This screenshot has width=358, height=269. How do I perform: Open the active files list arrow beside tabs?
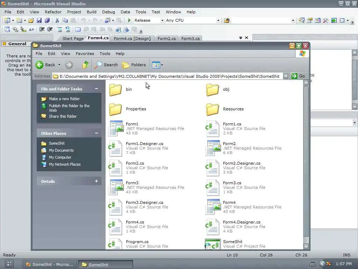[241, 38]
